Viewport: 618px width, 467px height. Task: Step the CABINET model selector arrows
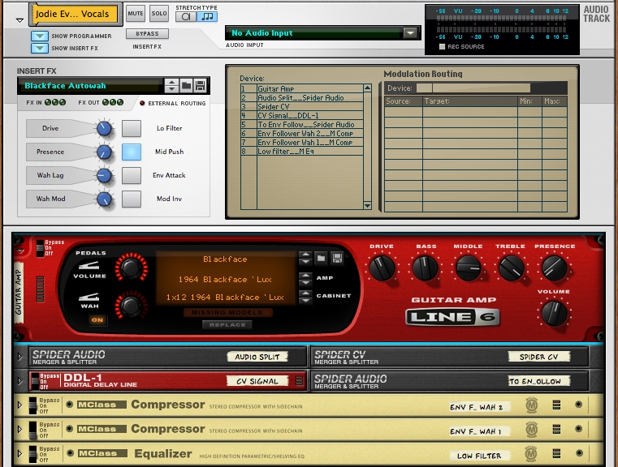(305, 296)
